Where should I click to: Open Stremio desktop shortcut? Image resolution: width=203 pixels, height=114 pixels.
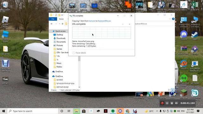[195, 50]
